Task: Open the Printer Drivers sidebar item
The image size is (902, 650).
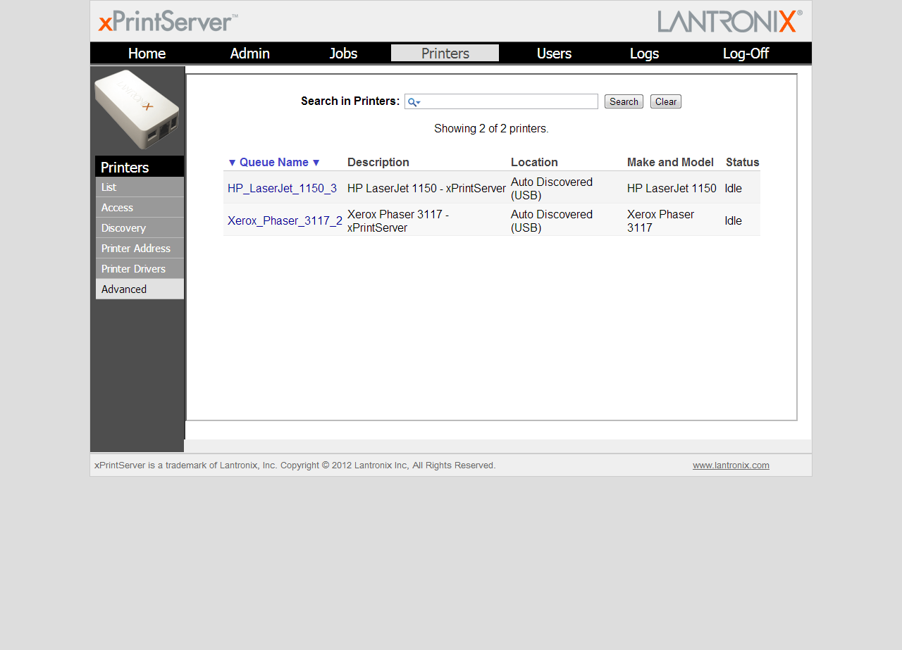Action: point(140,269)
